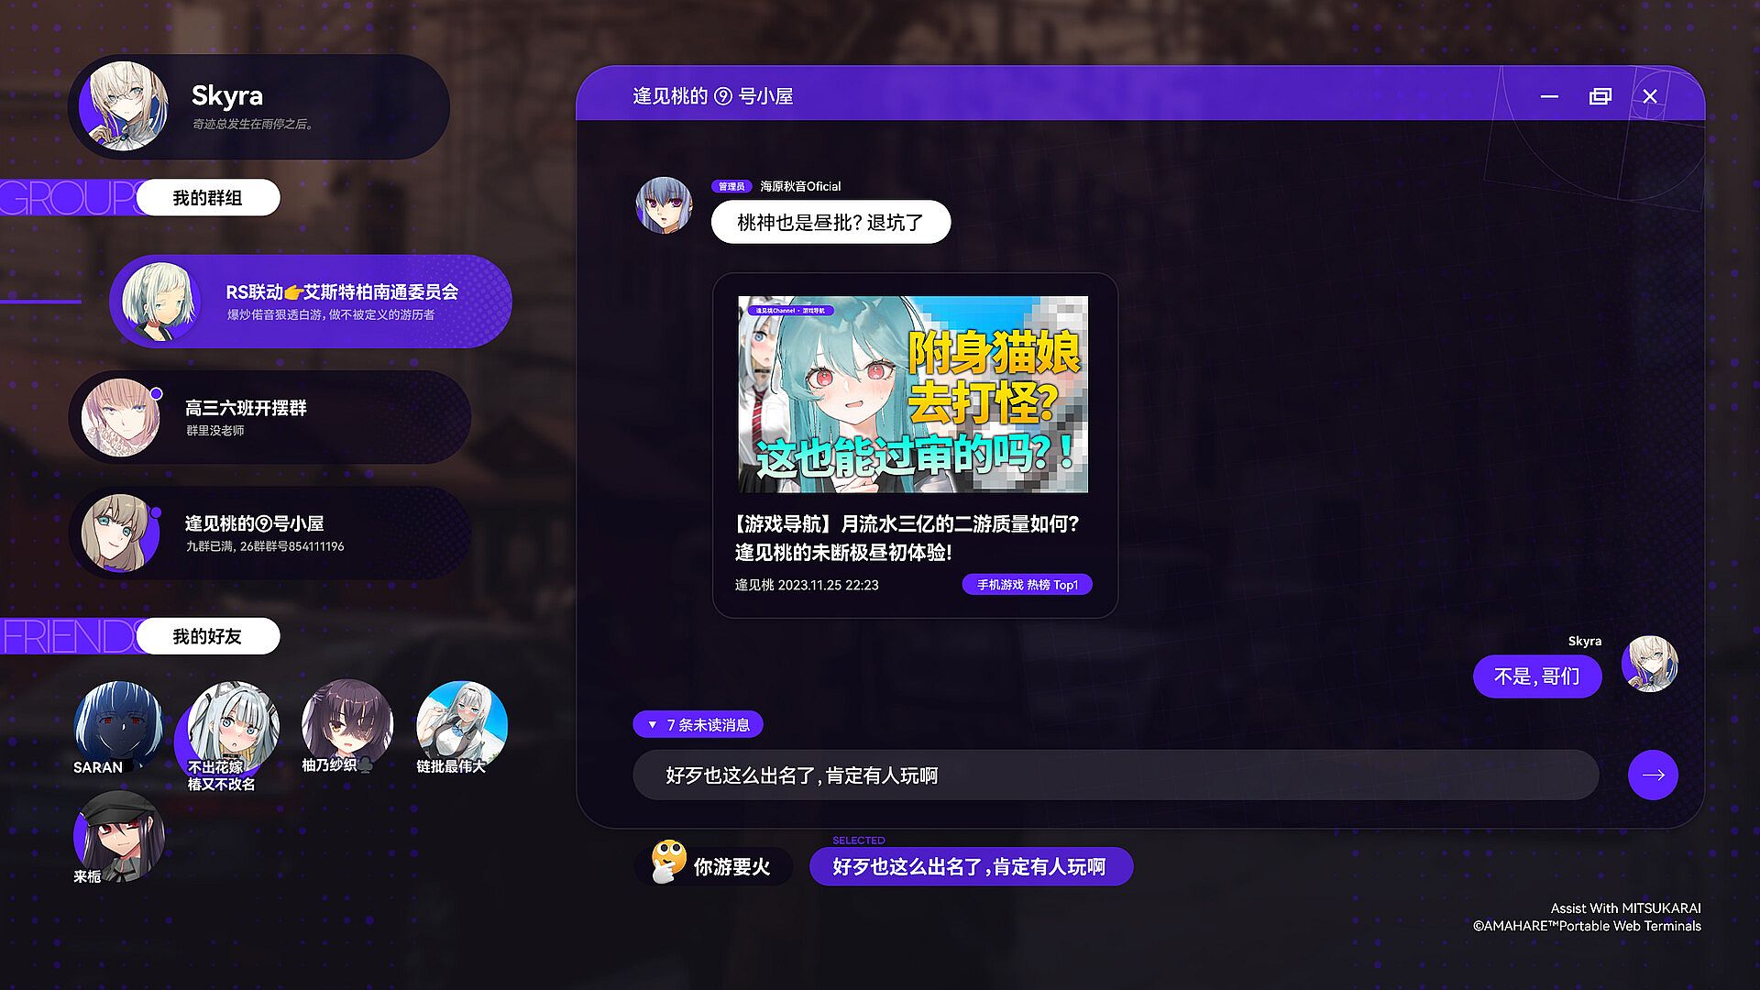Select the 我的好友 tab

pyautogui.click(x=208, y=636)
